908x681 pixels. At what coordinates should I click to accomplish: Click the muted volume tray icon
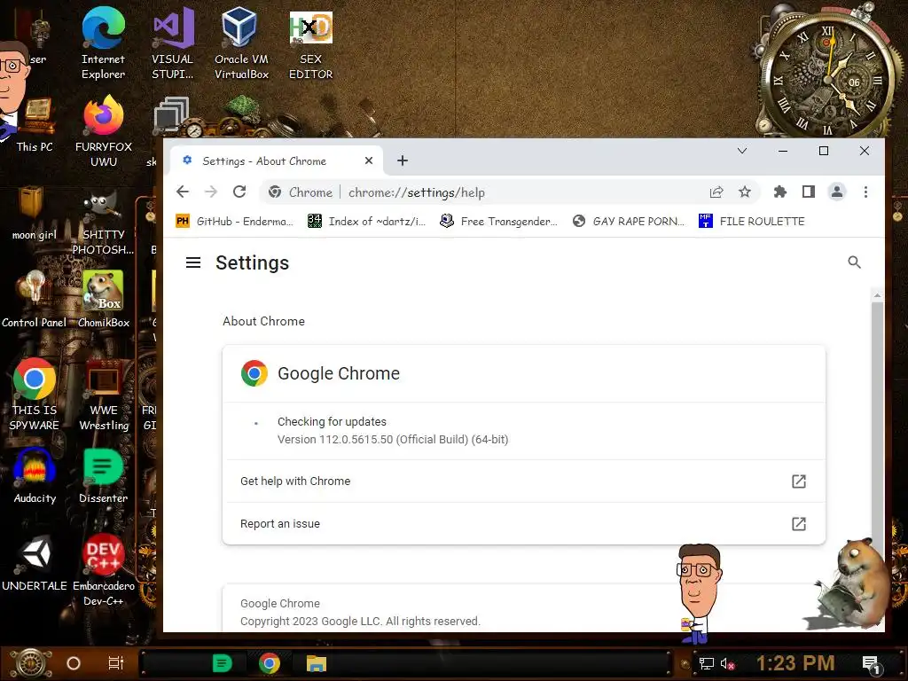click(727, 664)
